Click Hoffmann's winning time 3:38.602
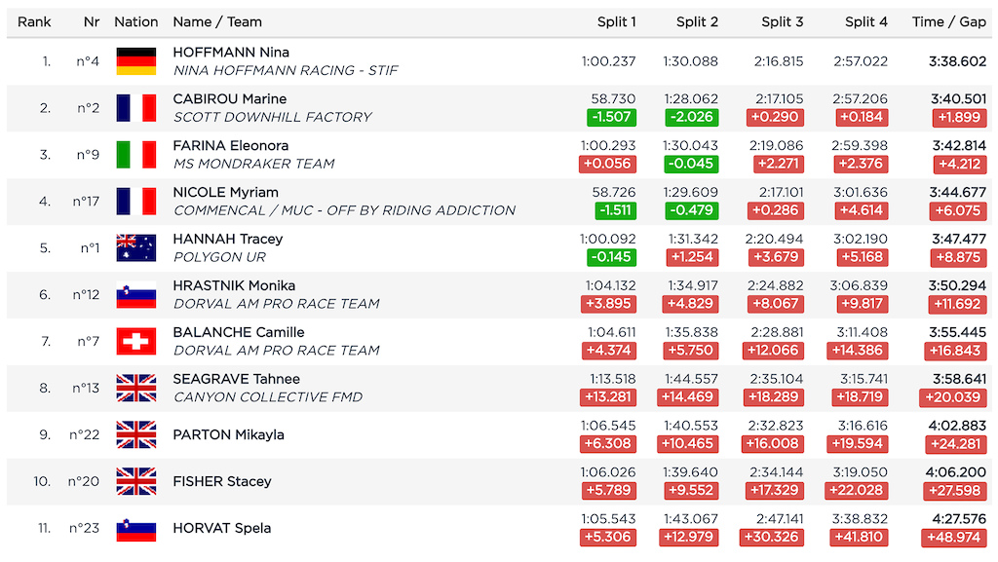 (x=957, y=60)
